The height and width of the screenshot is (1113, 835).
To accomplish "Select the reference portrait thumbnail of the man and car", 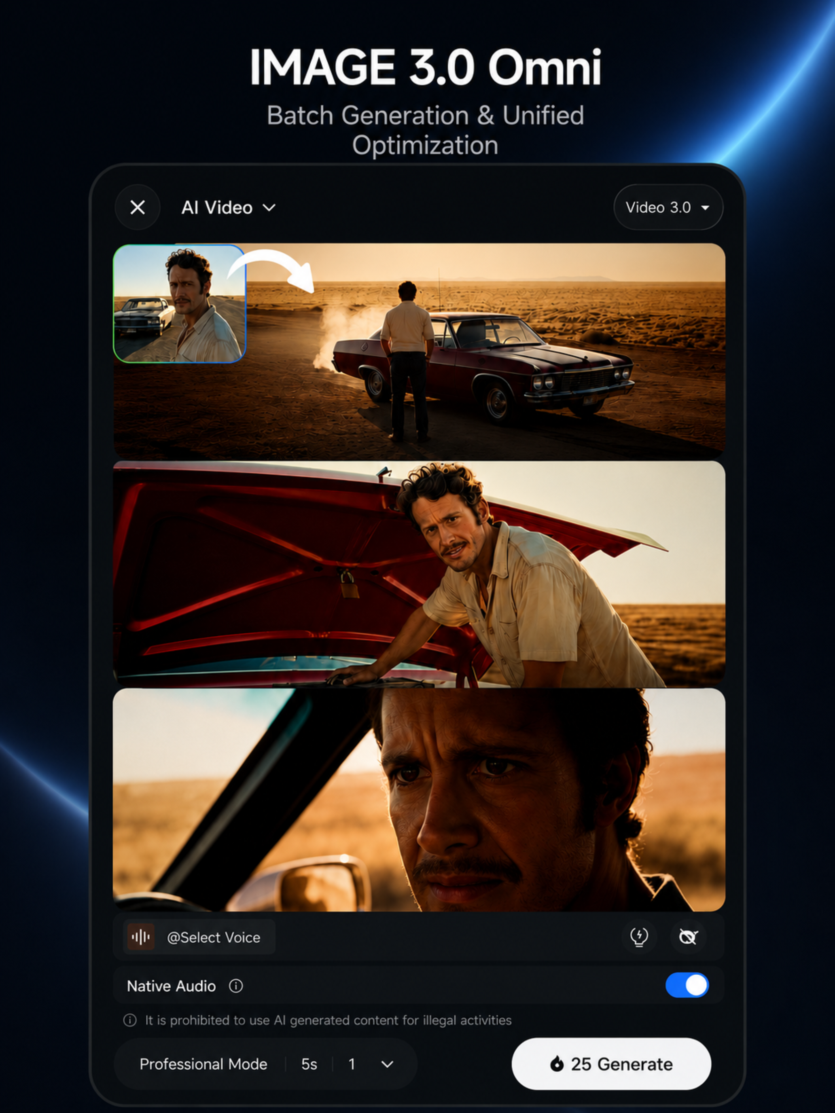I will pos(180,303).
